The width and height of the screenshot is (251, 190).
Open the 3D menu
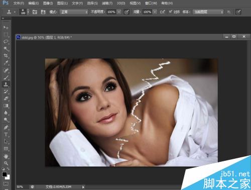pos(121,3)
